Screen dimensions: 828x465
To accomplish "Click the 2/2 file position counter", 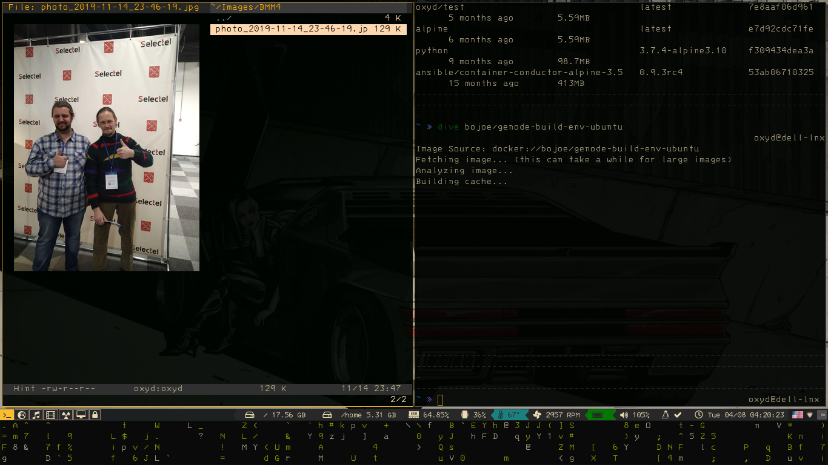I will (x=398, y=400).
